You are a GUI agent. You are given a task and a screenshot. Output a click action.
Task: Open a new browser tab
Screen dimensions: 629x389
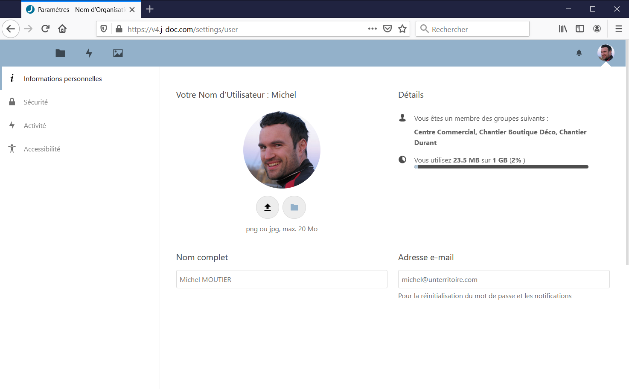pos(150,9)
